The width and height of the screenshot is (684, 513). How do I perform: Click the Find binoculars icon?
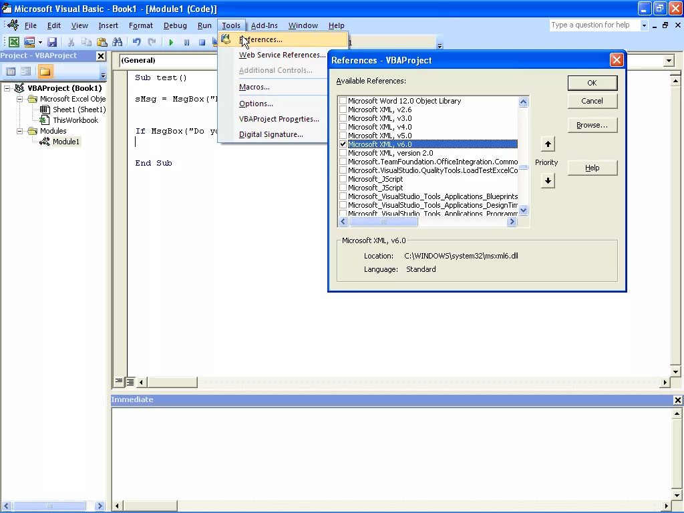(x=118, y=42)
